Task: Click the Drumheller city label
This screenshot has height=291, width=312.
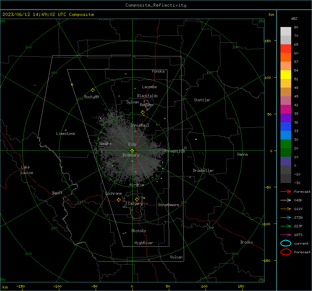Action: (203, 171)
